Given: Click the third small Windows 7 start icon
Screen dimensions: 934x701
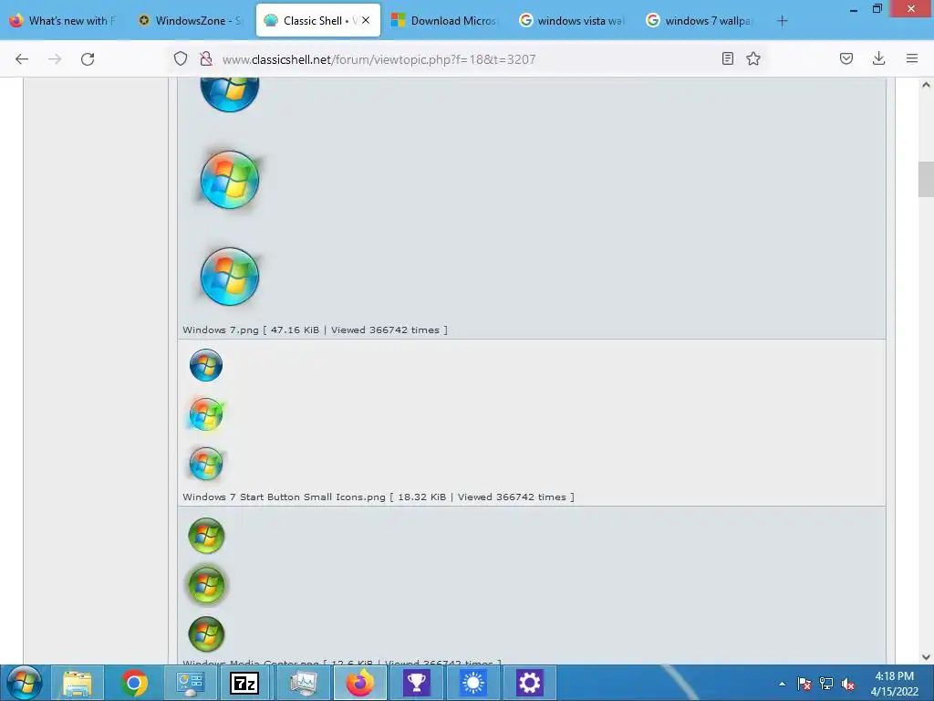Looking at the screenshot, I should [x=206, y=464].
